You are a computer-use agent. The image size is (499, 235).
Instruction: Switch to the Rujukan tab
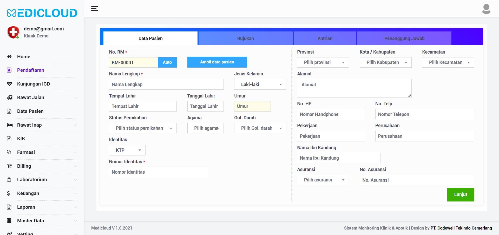[245, 38]
